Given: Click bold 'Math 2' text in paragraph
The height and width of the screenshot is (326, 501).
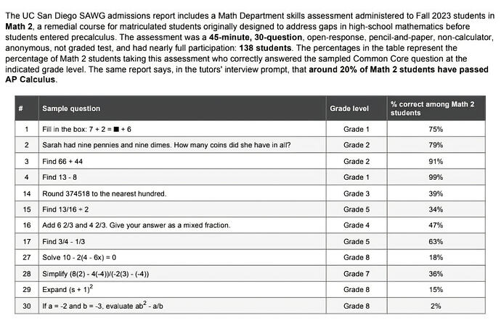Looking at the screenshot, I should click(x=19, y=27).
